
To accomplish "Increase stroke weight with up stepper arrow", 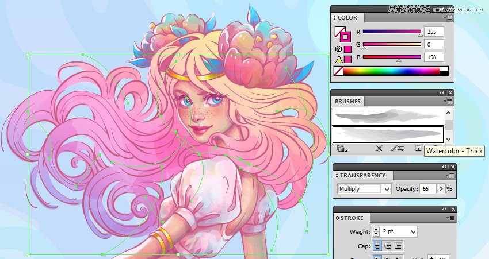I will [x=376, y=230].
